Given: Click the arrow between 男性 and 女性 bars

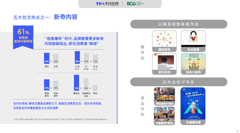Looking at the screenshot, I should [x=51, y=61].
